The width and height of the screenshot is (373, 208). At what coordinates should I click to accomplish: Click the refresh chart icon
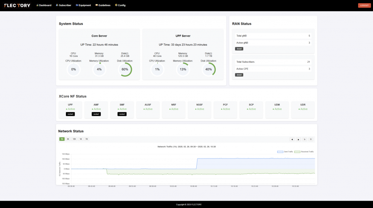[x=305, y=140]
